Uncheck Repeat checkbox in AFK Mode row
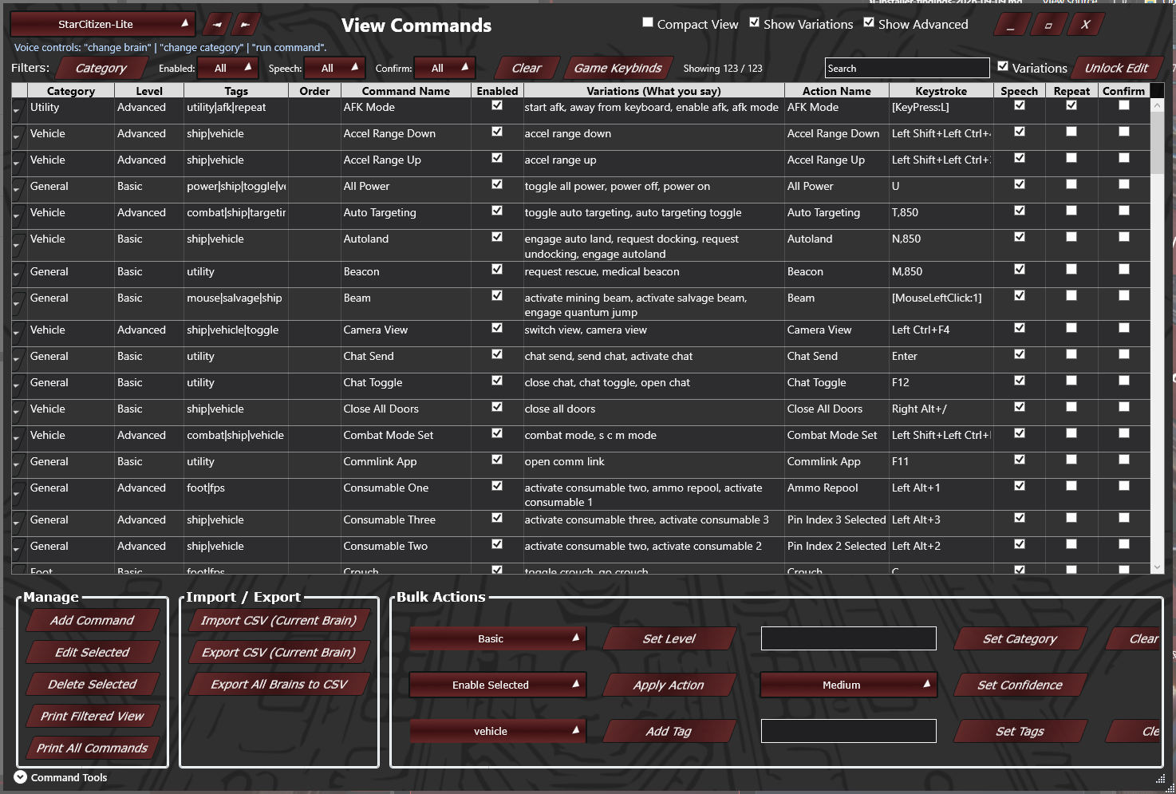The height and width of the screenshot is (794, 1176). (x=1071, y=105)
